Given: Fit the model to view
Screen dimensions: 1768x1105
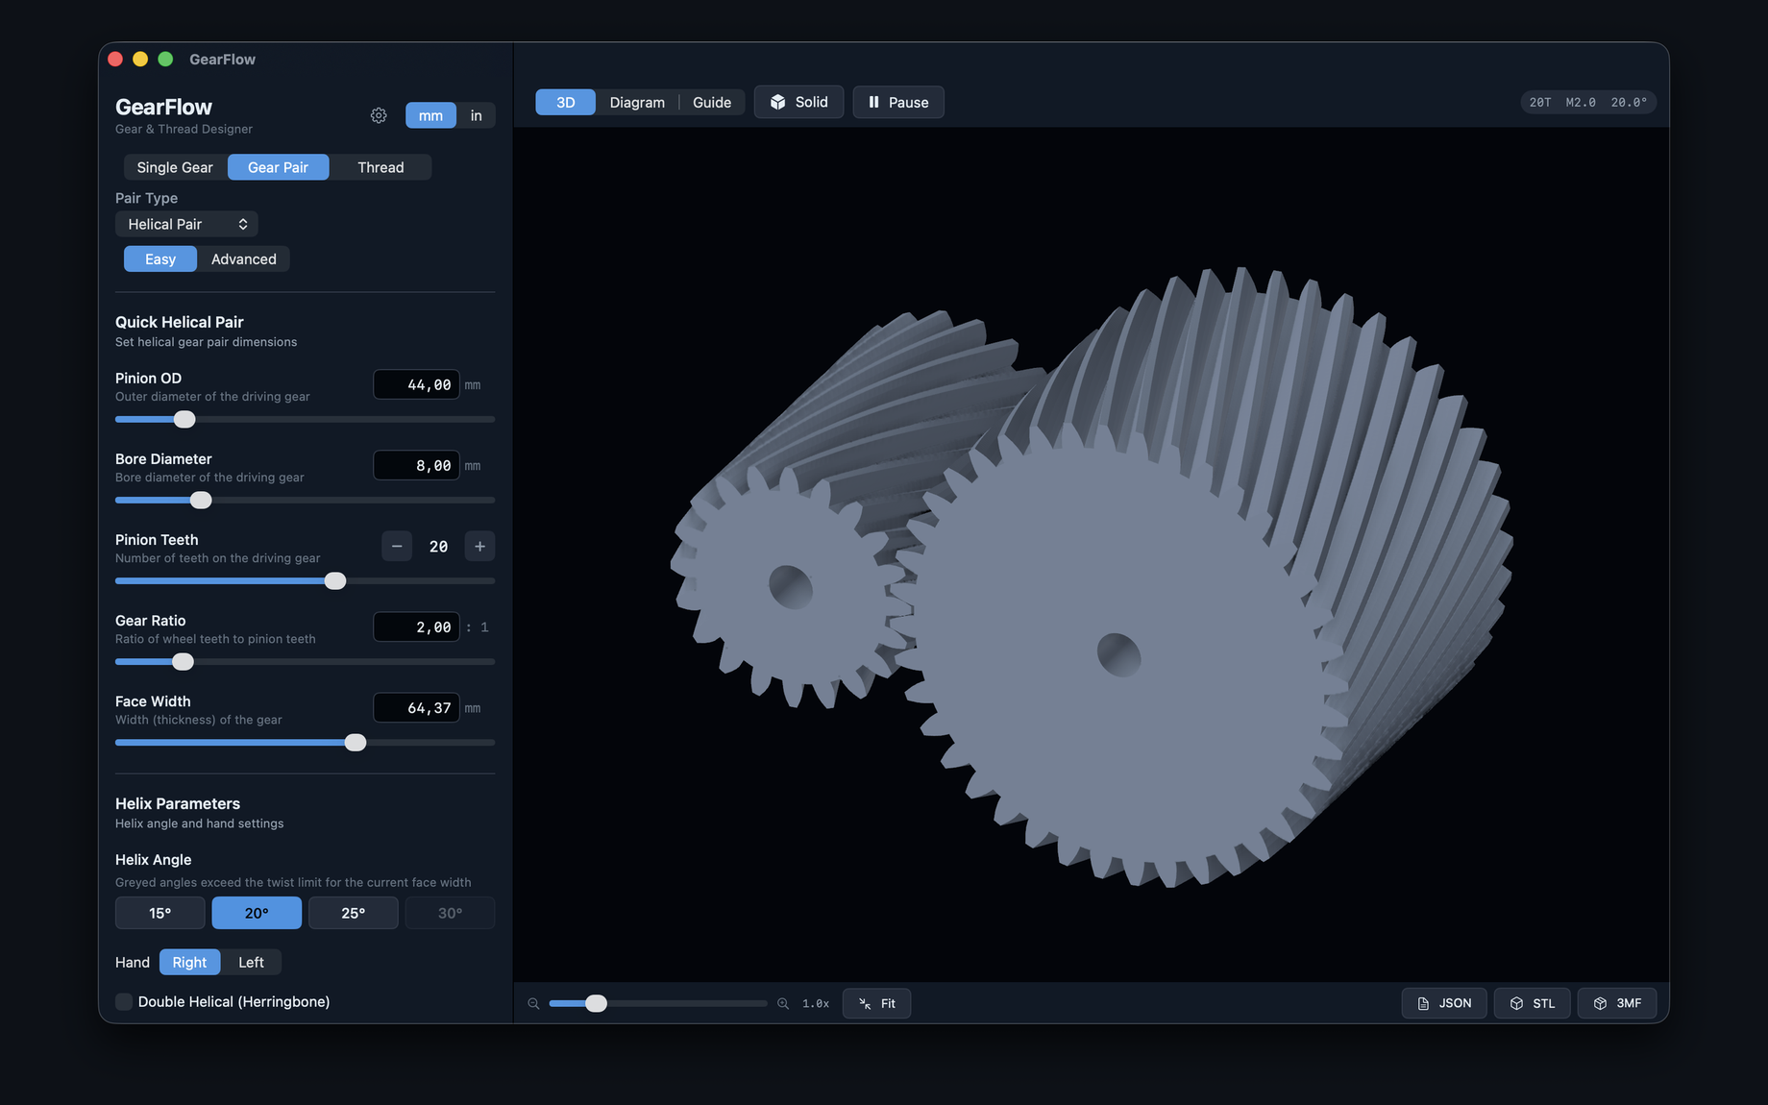Looking at the screenshot, I should click(876, 1003).
